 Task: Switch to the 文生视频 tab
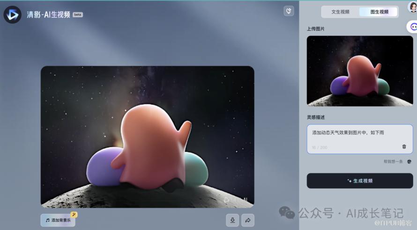[341, 12]
